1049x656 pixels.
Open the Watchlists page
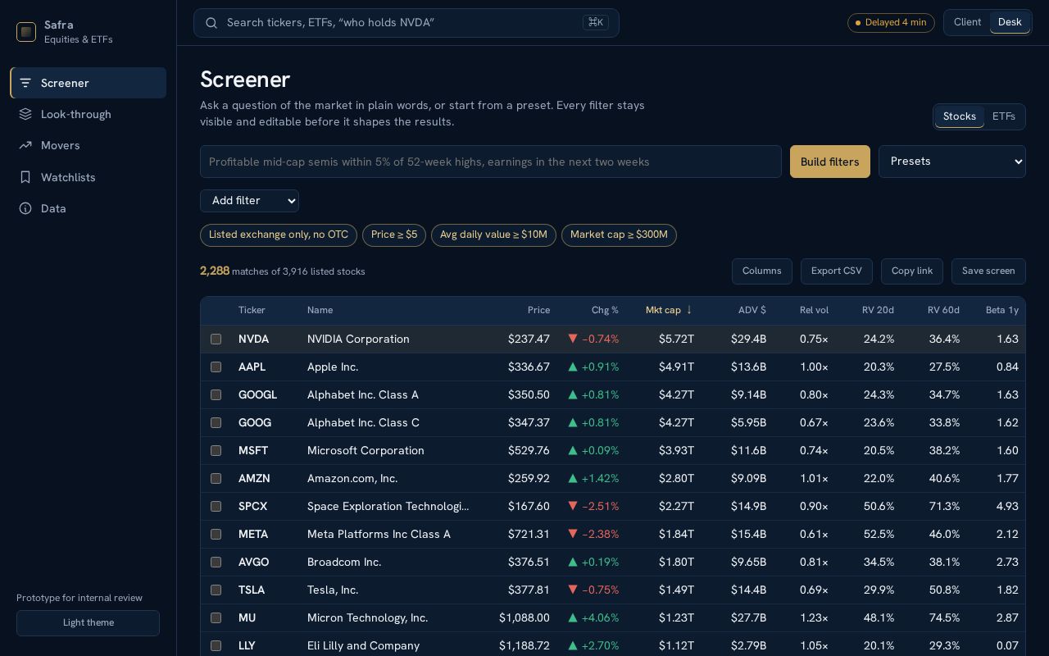[x=89, y=177]
